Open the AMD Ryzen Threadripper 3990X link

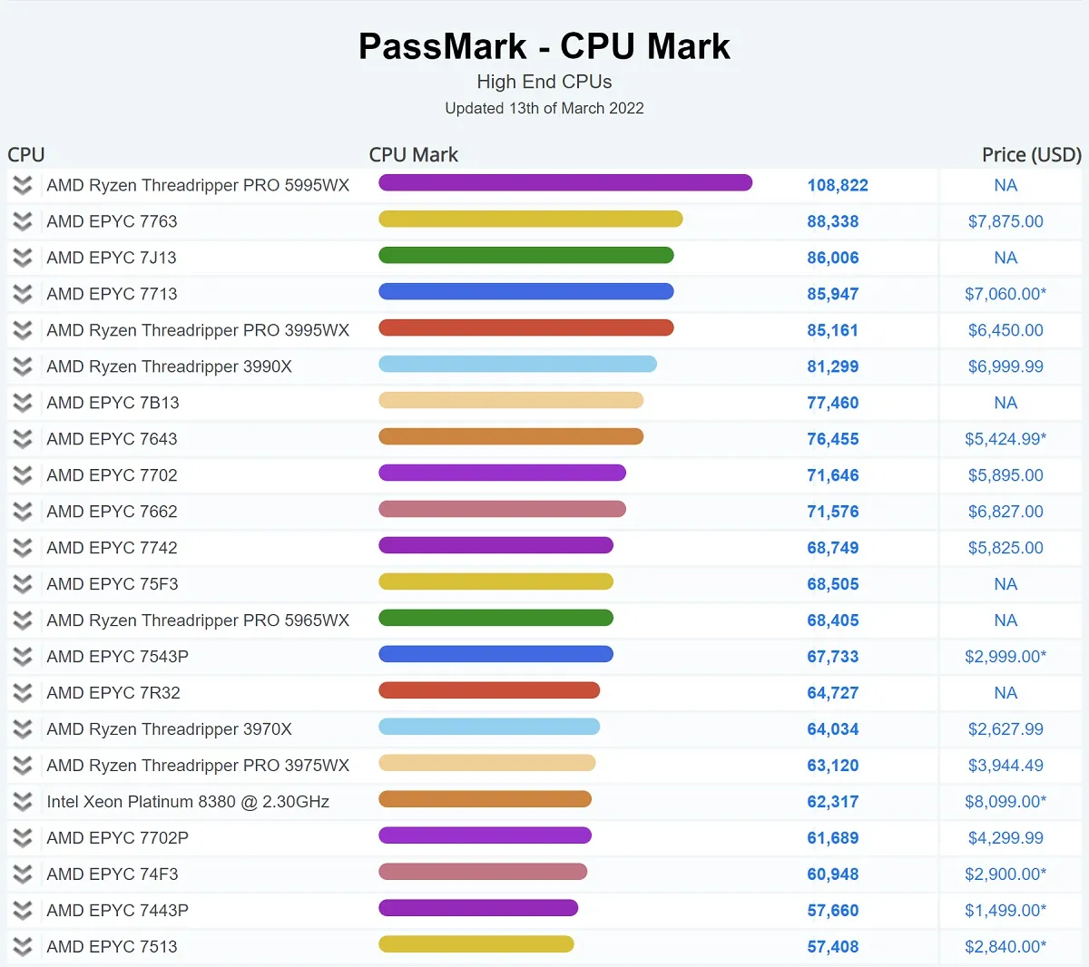169,366
